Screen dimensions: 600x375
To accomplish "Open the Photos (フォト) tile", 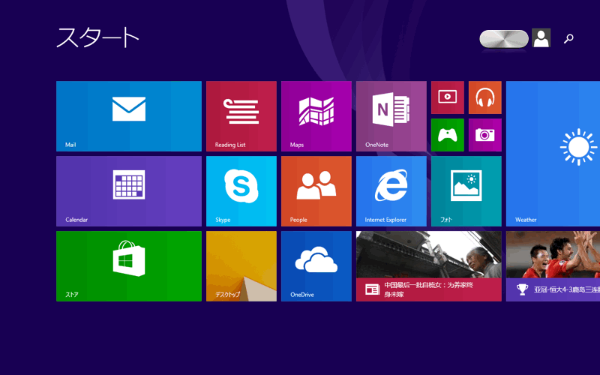I will [x=466, y=191].
